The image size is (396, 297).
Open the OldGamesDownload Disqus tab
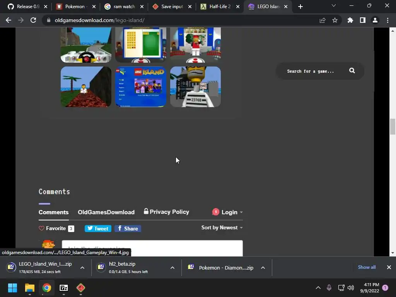click(x=106, y=212)
